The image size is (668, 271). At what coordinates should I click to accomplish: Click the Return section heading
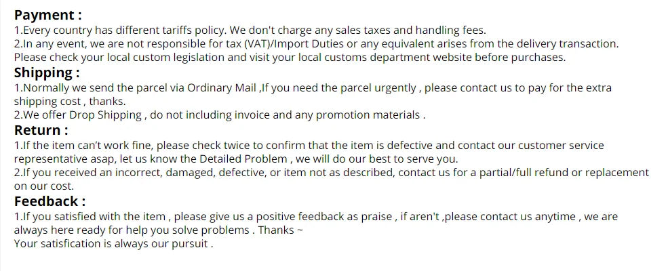[41, 130]
